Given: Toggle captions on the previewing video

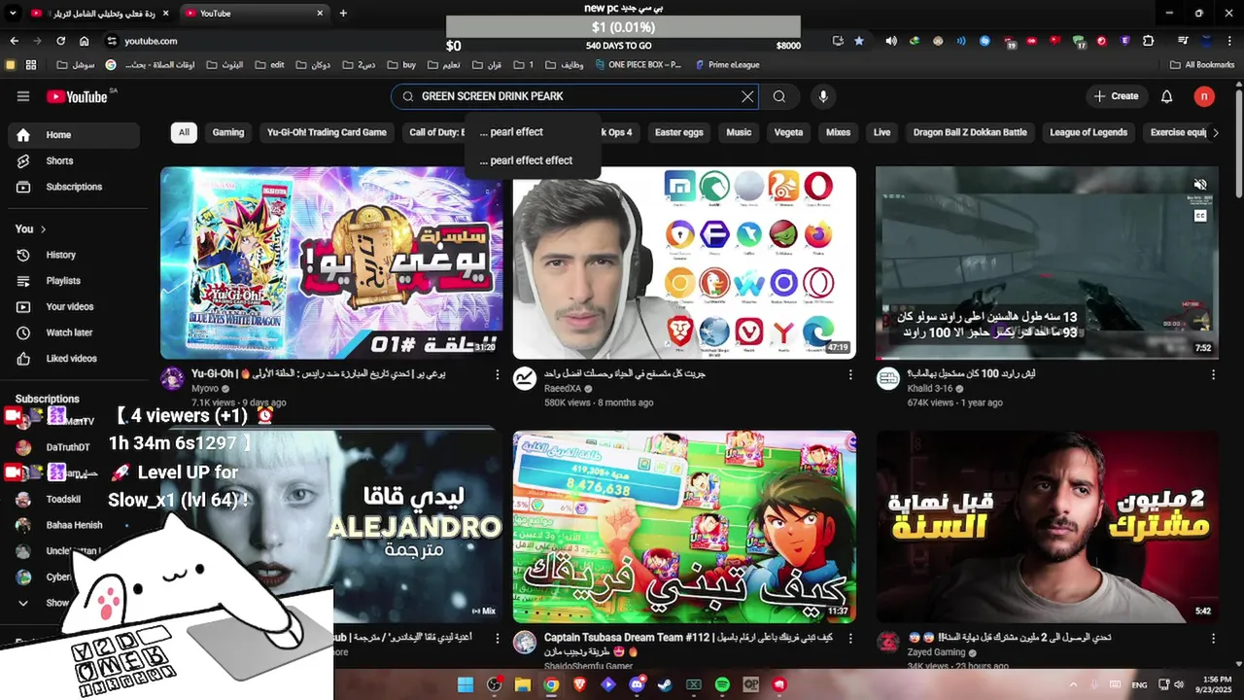Looking at the screenshot, I should [x=1200, y=216].
